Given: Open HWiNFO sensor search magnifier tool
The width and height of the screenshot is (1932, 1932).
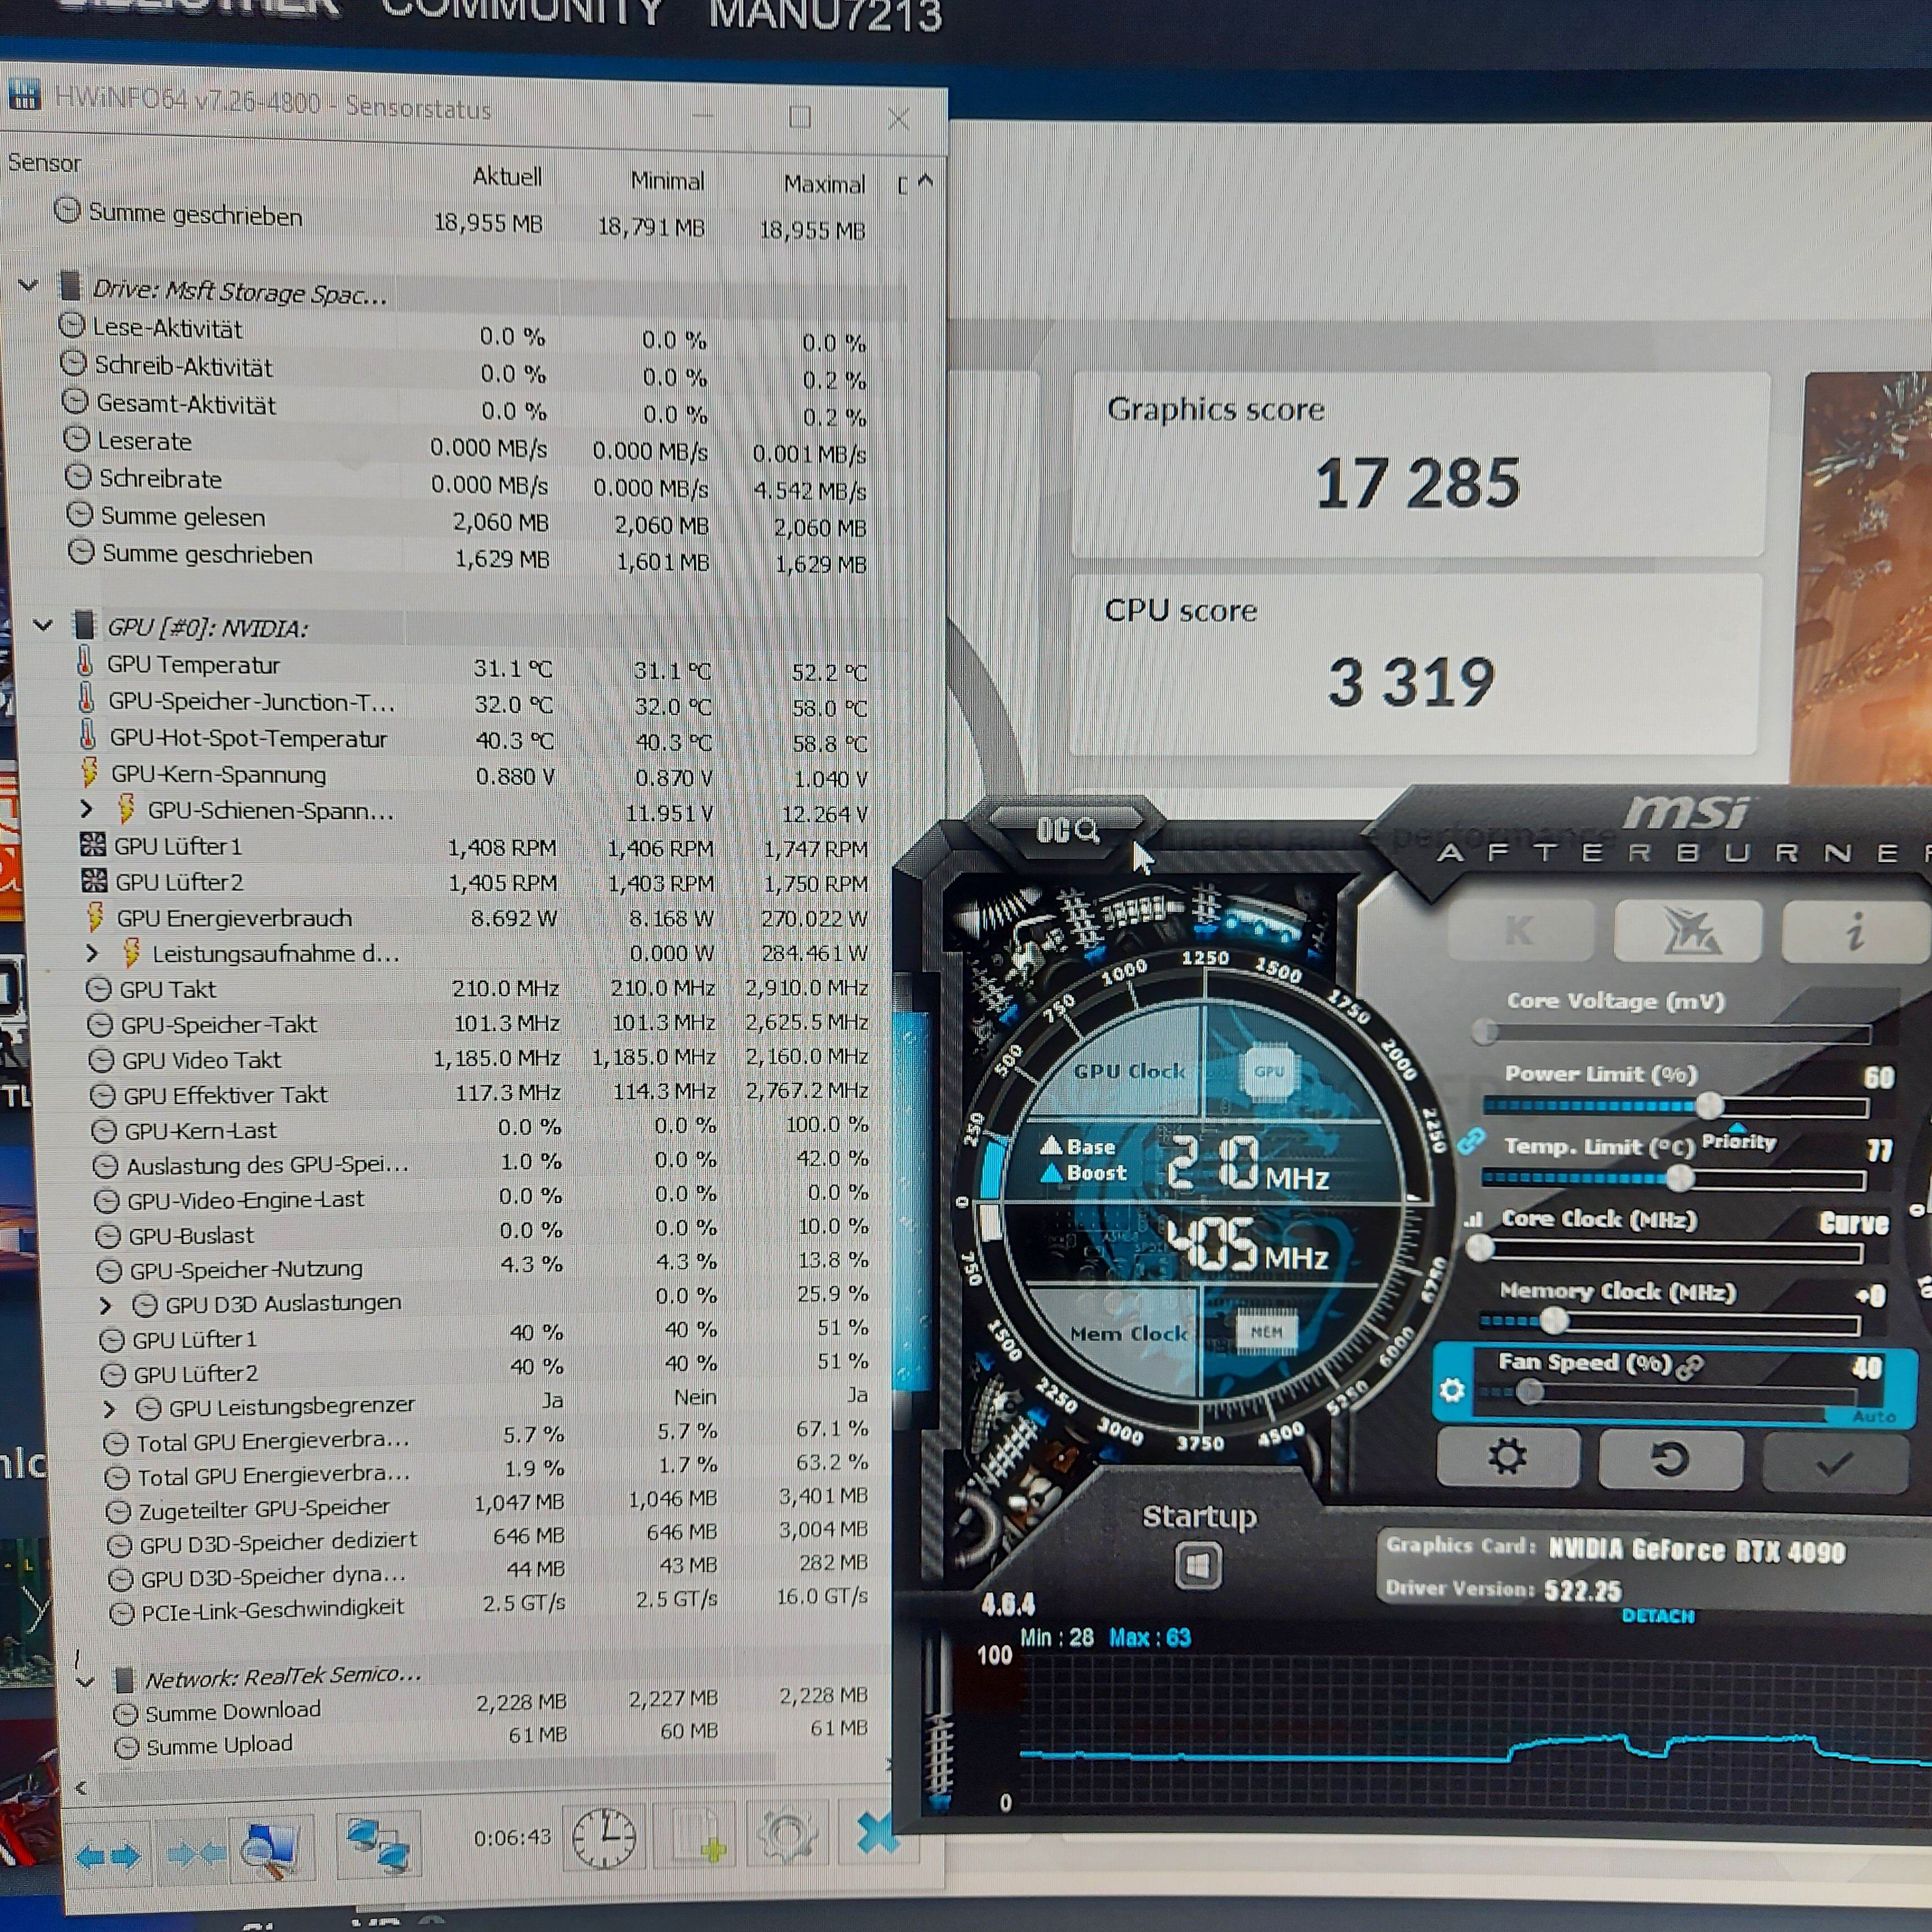Looking at the screenshot, I should [272, 1850].
